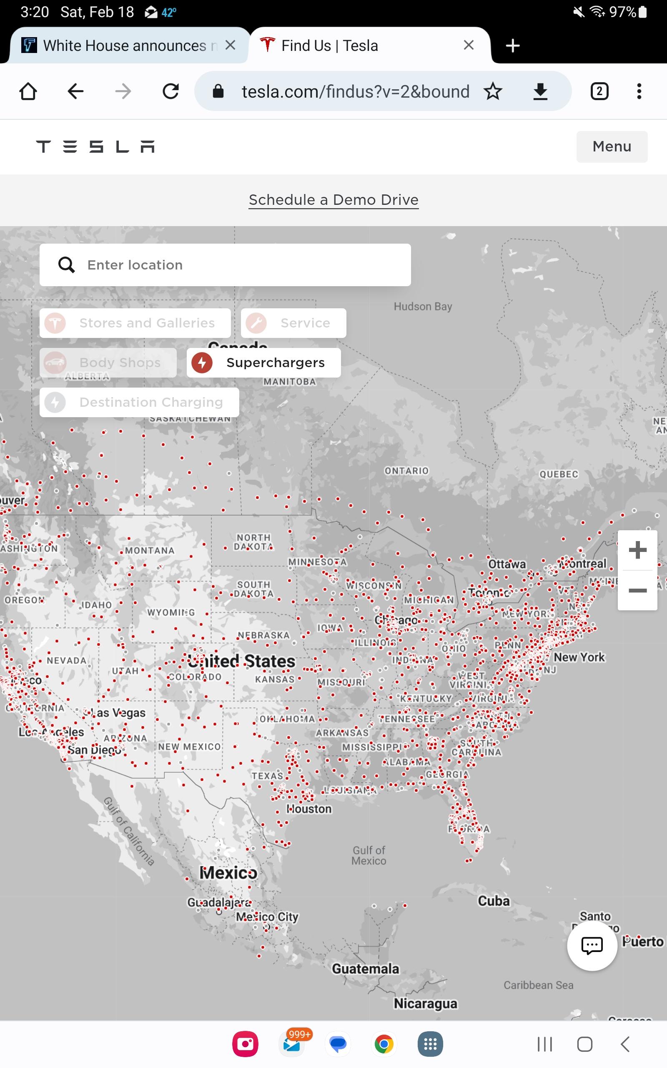
Task: Enable the Service filter
Action: tap(293, 323)
